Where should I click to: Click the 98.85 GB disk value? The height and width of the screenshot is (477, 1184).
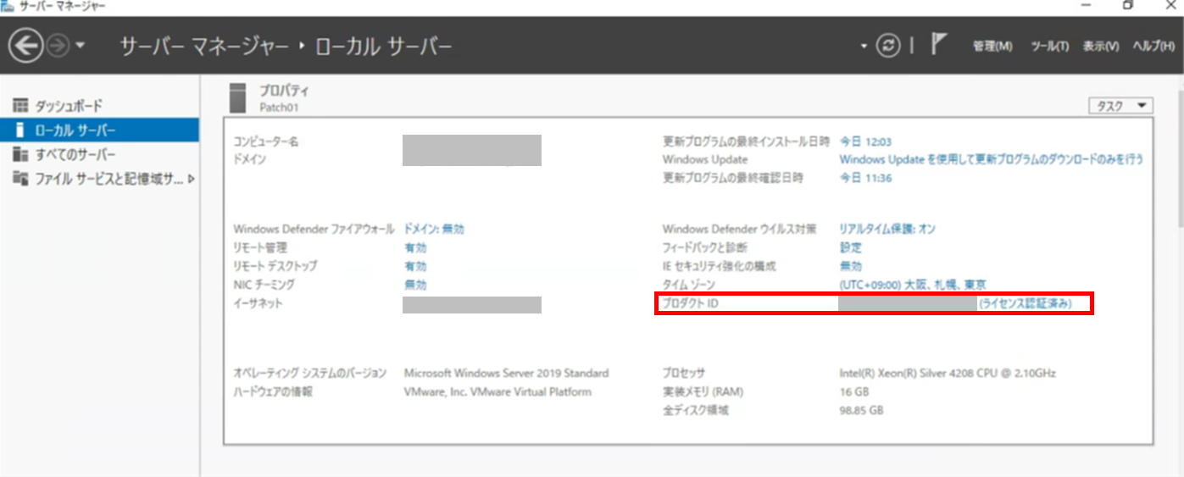point(861,410)
